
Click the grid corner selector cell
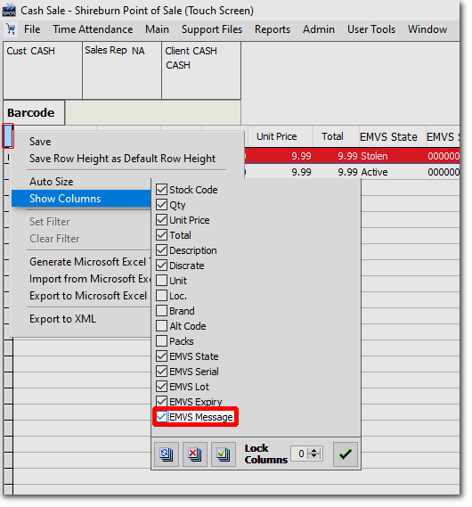(x=8, y=136)
